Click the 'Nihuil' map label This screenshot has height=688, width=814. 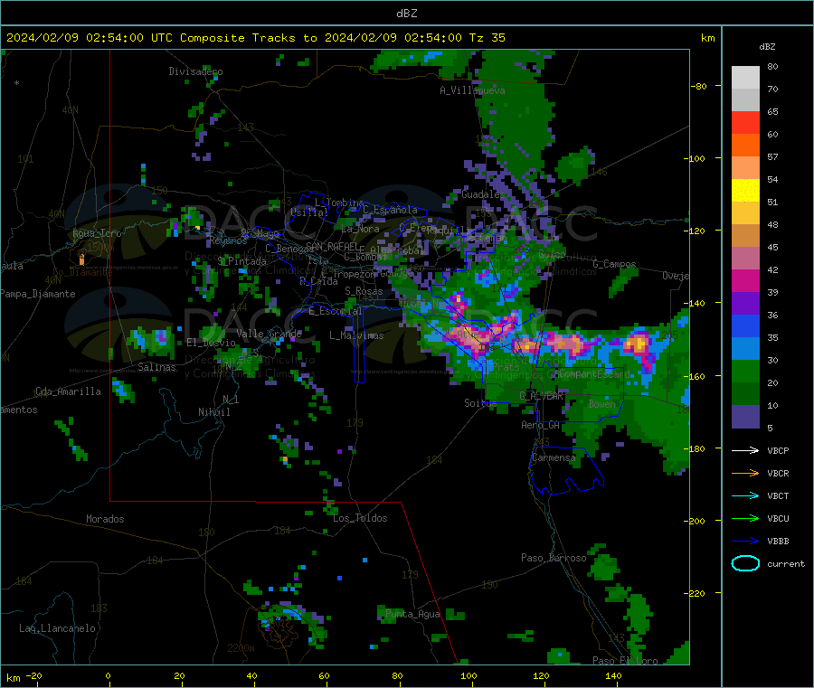coord(213,412)
